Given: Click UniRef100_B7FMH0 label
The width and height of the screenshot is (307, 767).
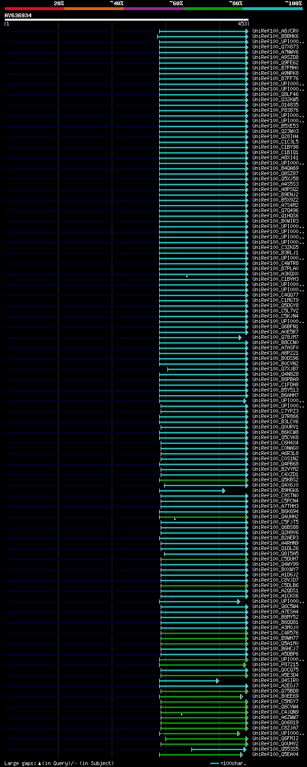Looking at the screenshot, I should tap(275, 68).
